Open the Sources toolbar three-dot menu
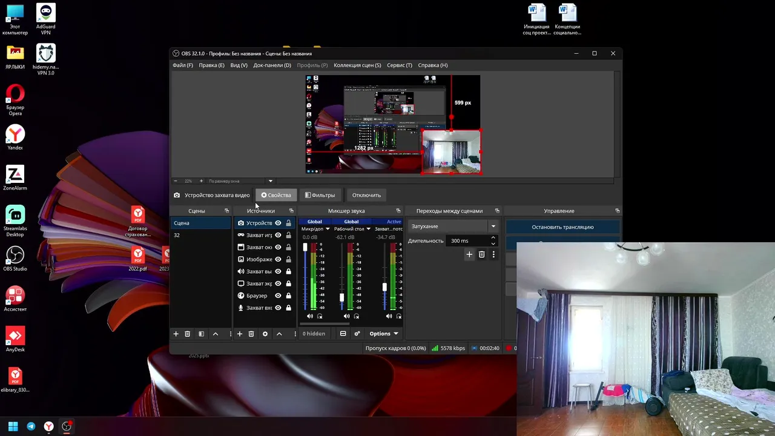 tap(295, 334)
